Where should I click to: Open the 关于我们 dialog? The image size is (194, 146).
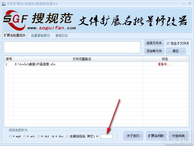pos(133,136)
